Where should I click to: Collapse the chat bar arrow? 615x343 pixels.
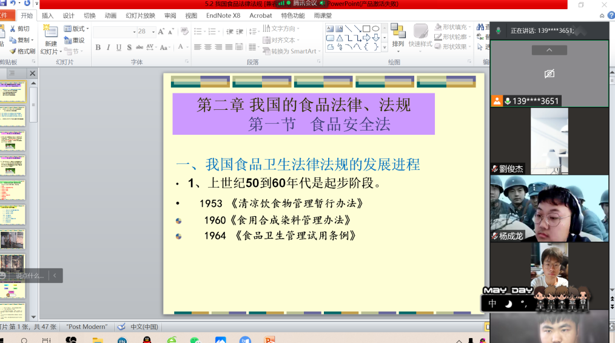55,276
